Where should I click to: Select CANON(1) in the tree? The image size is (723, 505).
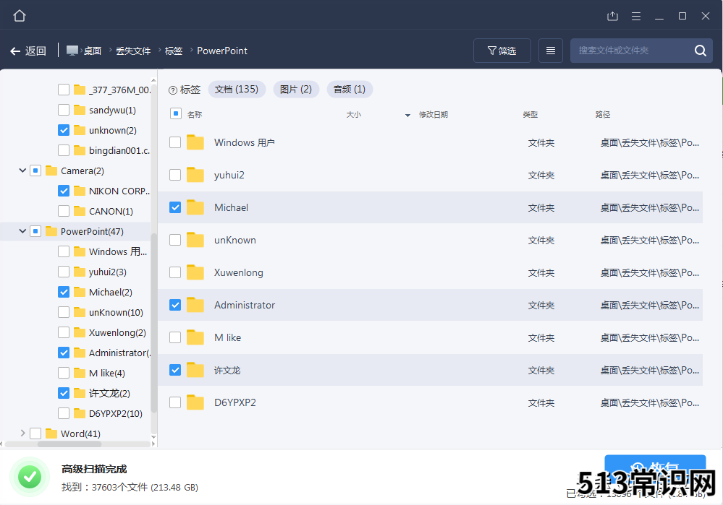click(111, 211)
